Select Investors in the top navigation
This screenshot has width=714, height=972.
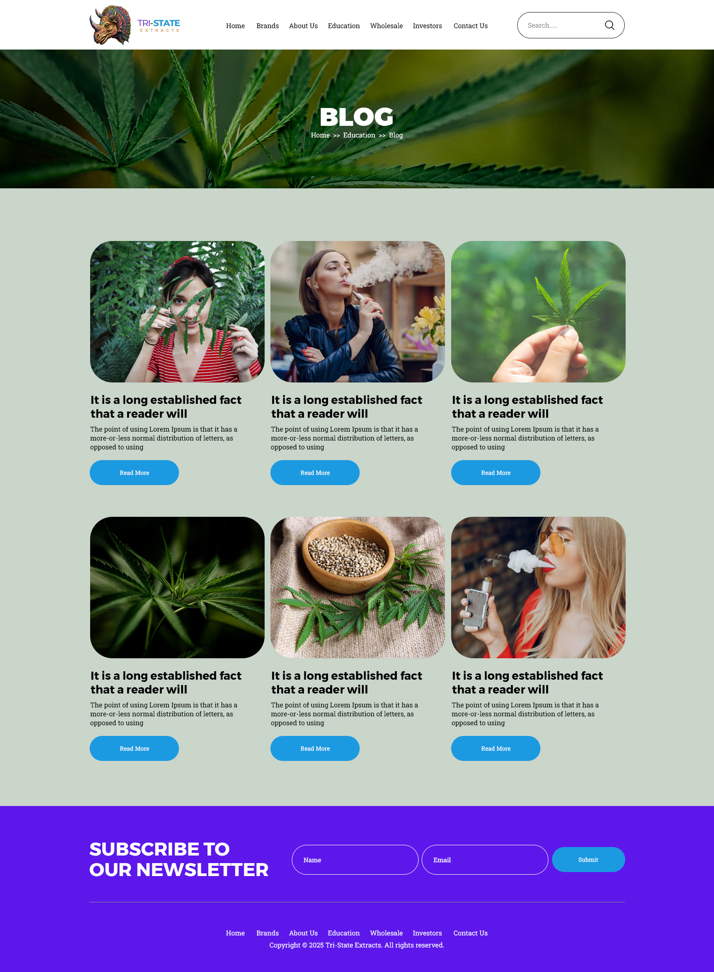(x=427, y=26)
